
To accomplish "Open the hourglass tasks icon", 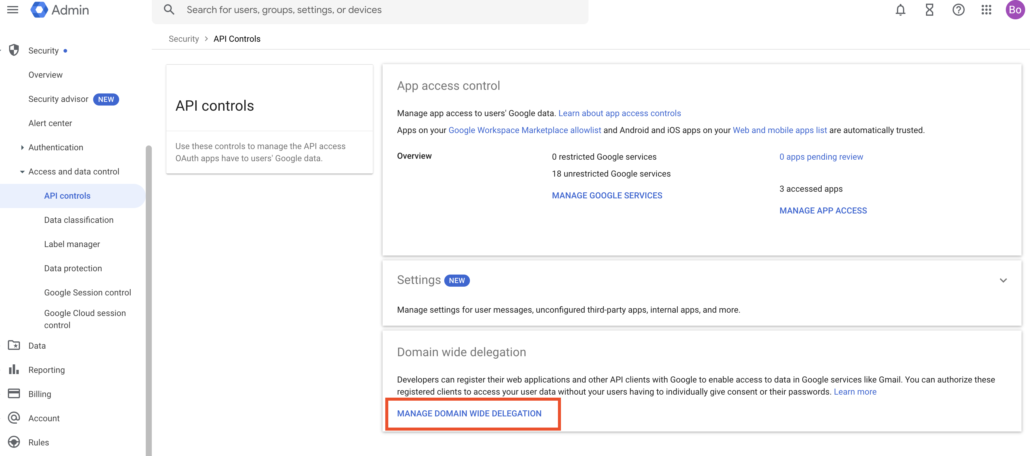I will point(929,10).
